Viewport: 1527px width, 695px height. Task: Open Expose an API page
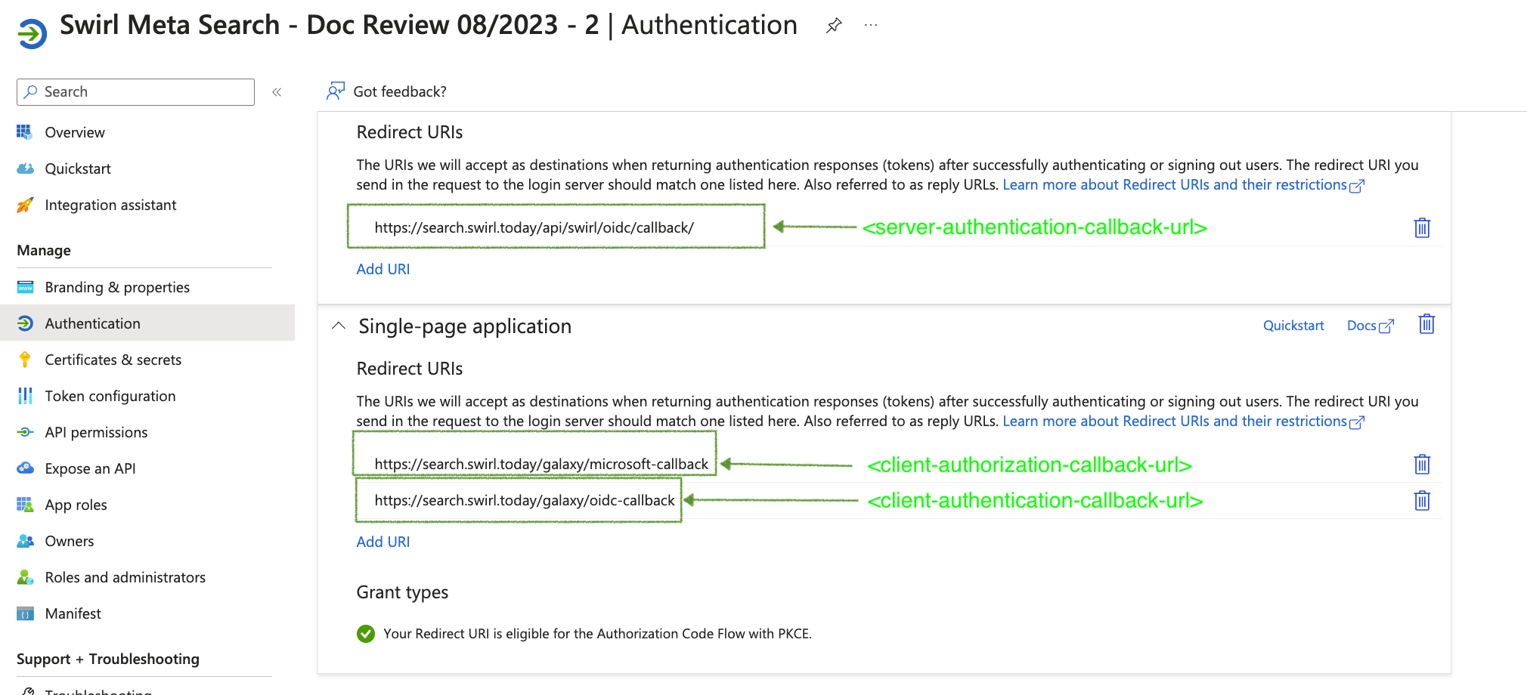point(90,468)
